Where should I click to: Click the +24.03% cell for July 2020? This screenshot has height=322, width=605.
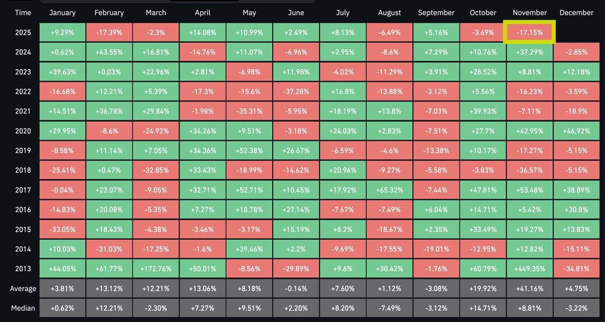click(x=343, y=131)
